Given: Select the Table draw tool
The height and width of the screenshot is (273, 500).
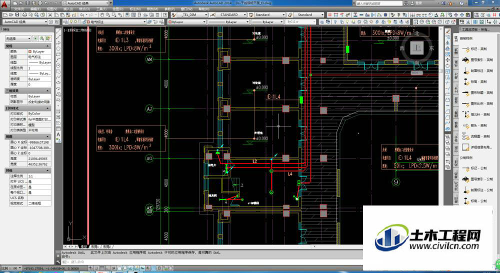Looking at the screenshot, I should 58,129.
